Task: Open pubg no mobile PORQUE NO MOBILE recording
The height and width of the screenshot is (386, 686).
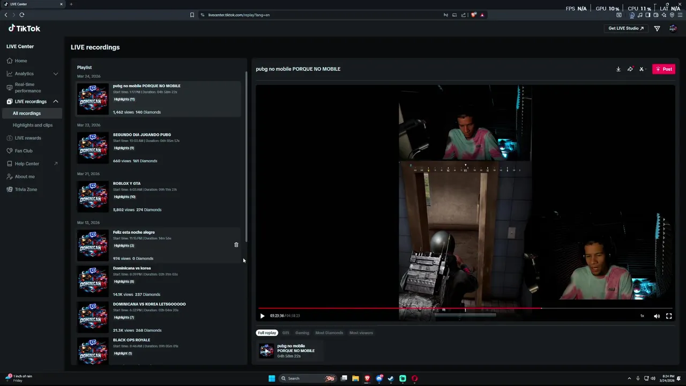Action: [x=159, y=99]
